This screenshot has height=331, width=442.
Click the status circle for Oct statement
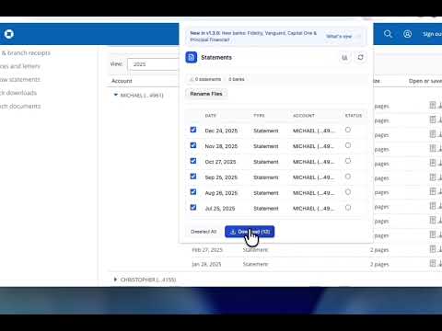pos(348,161)
